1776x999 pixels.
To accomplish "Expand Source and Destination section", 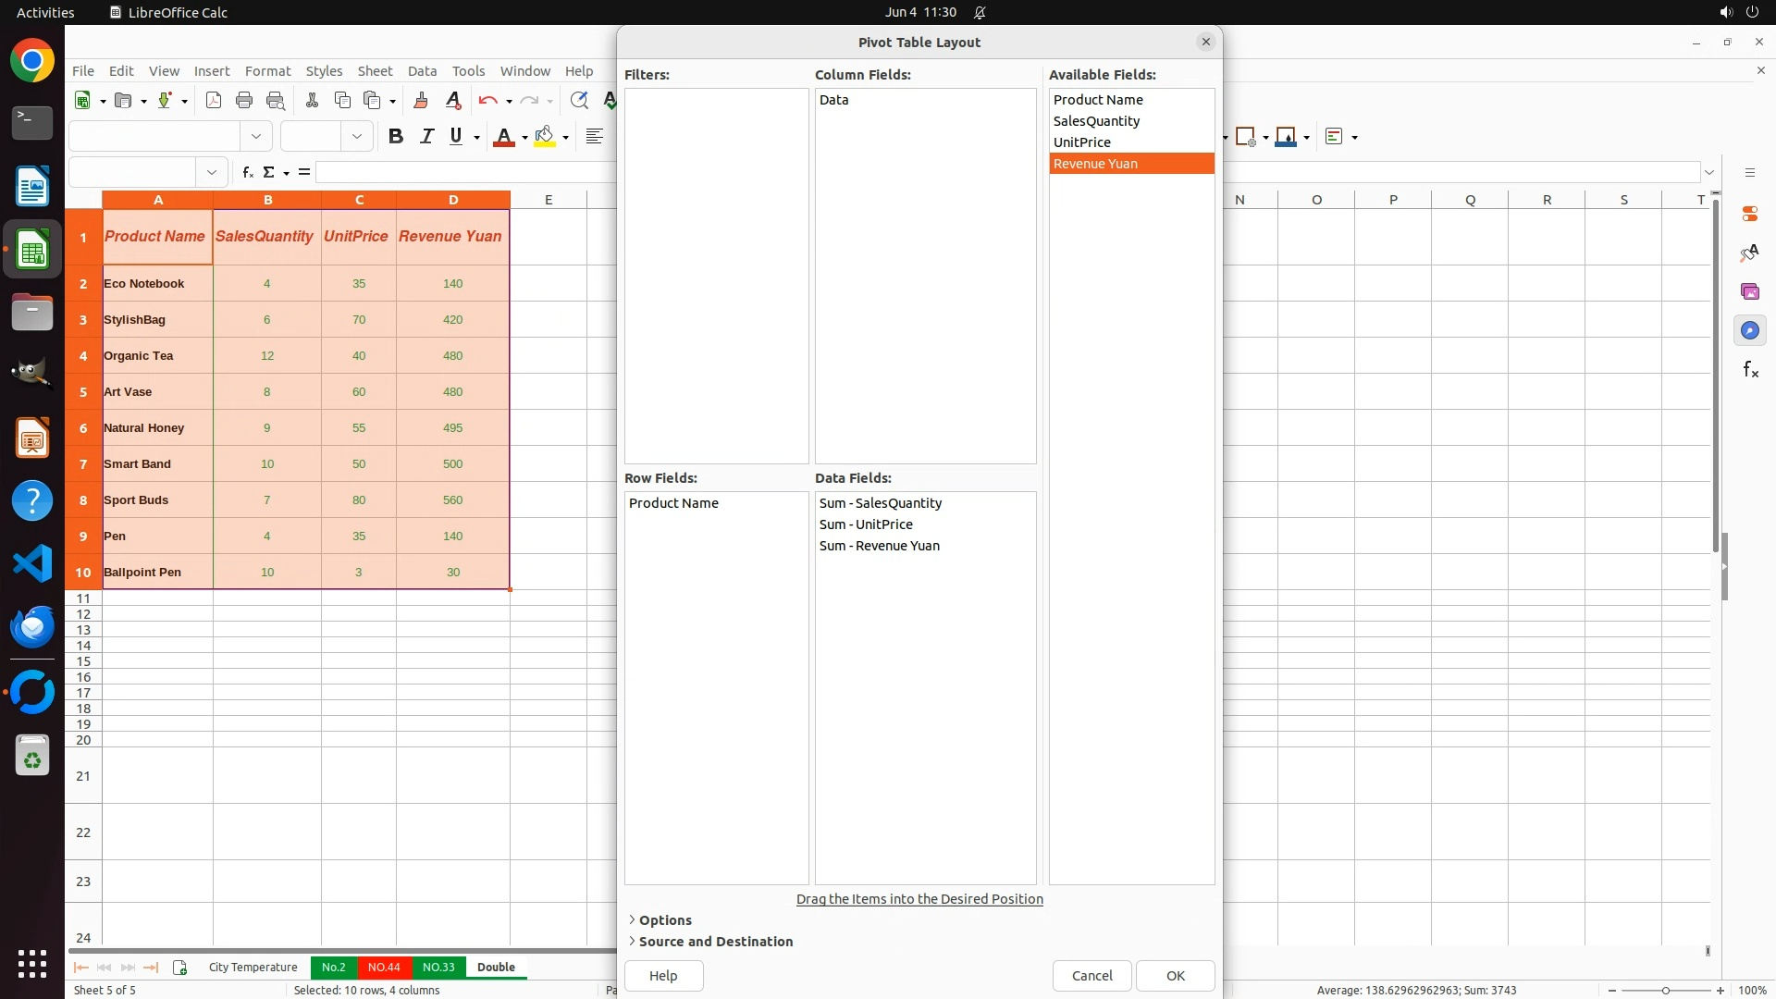I will (715, 941).
